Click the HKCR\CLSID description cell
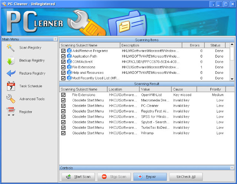Screen dimensions: 237x184 pos(151,62)
